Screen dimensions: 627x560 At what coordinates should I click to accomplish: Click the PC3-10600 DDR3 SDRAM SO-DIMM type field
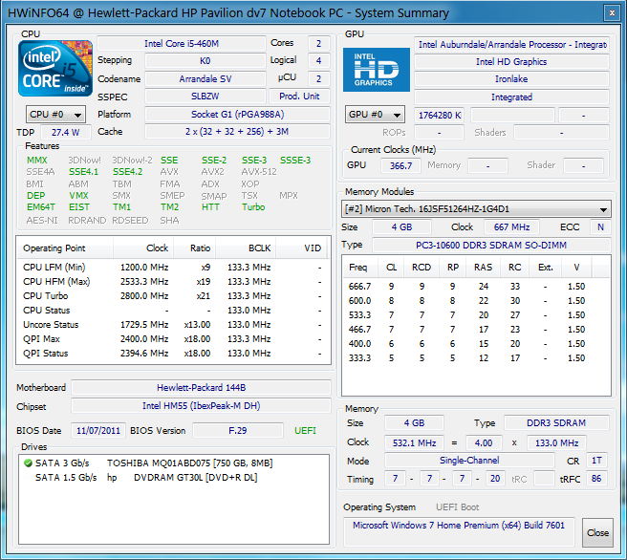491,246
